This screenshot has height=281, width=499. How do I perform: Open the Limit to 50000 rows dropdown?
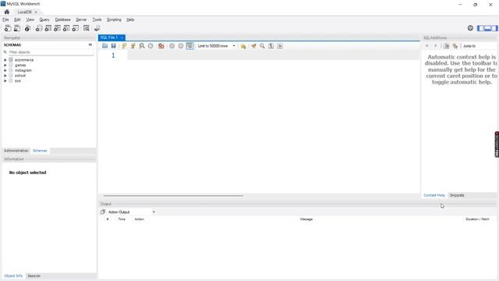217,46
